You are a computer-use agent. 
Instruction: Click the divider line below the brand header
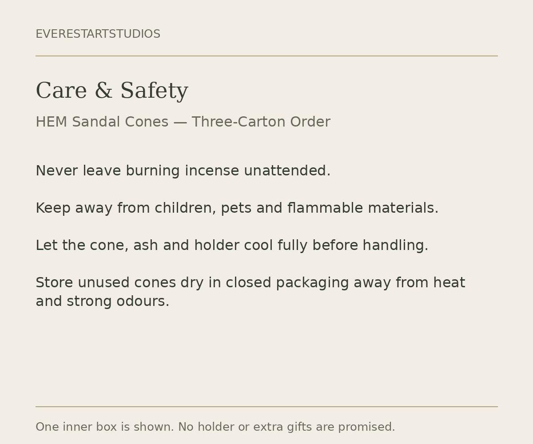pos(266,56)
